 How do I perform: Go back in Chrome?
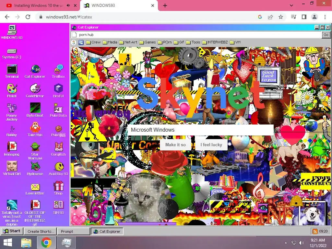[x=7, y=17]
